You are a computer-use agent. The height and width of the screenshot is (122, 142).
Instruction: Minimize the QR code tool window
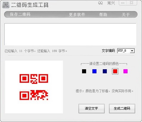tap(123, 3)
